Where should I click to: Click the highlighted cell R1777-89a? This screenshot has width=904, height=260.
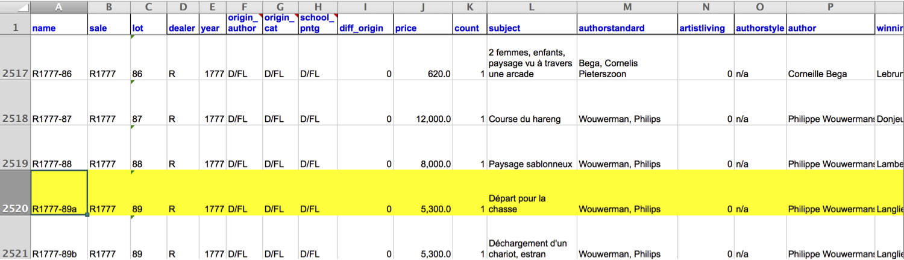(x=58, y=193)
